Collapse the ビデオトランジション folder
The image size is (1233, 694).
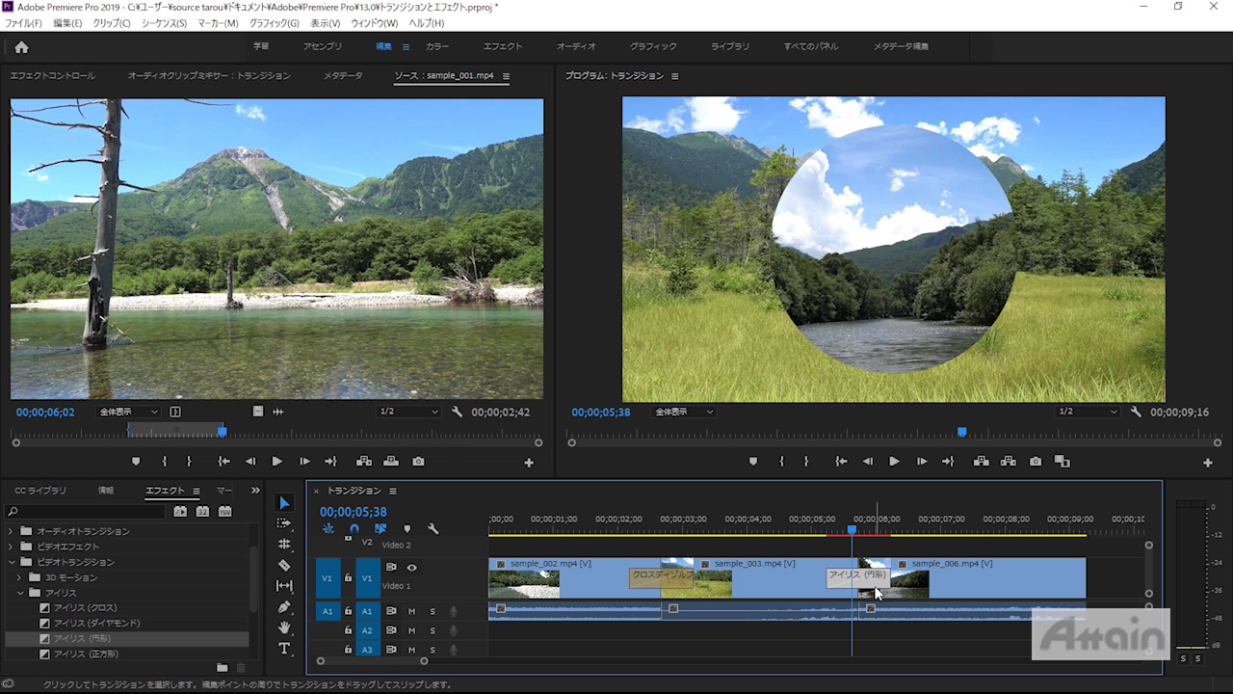point(13,562)
